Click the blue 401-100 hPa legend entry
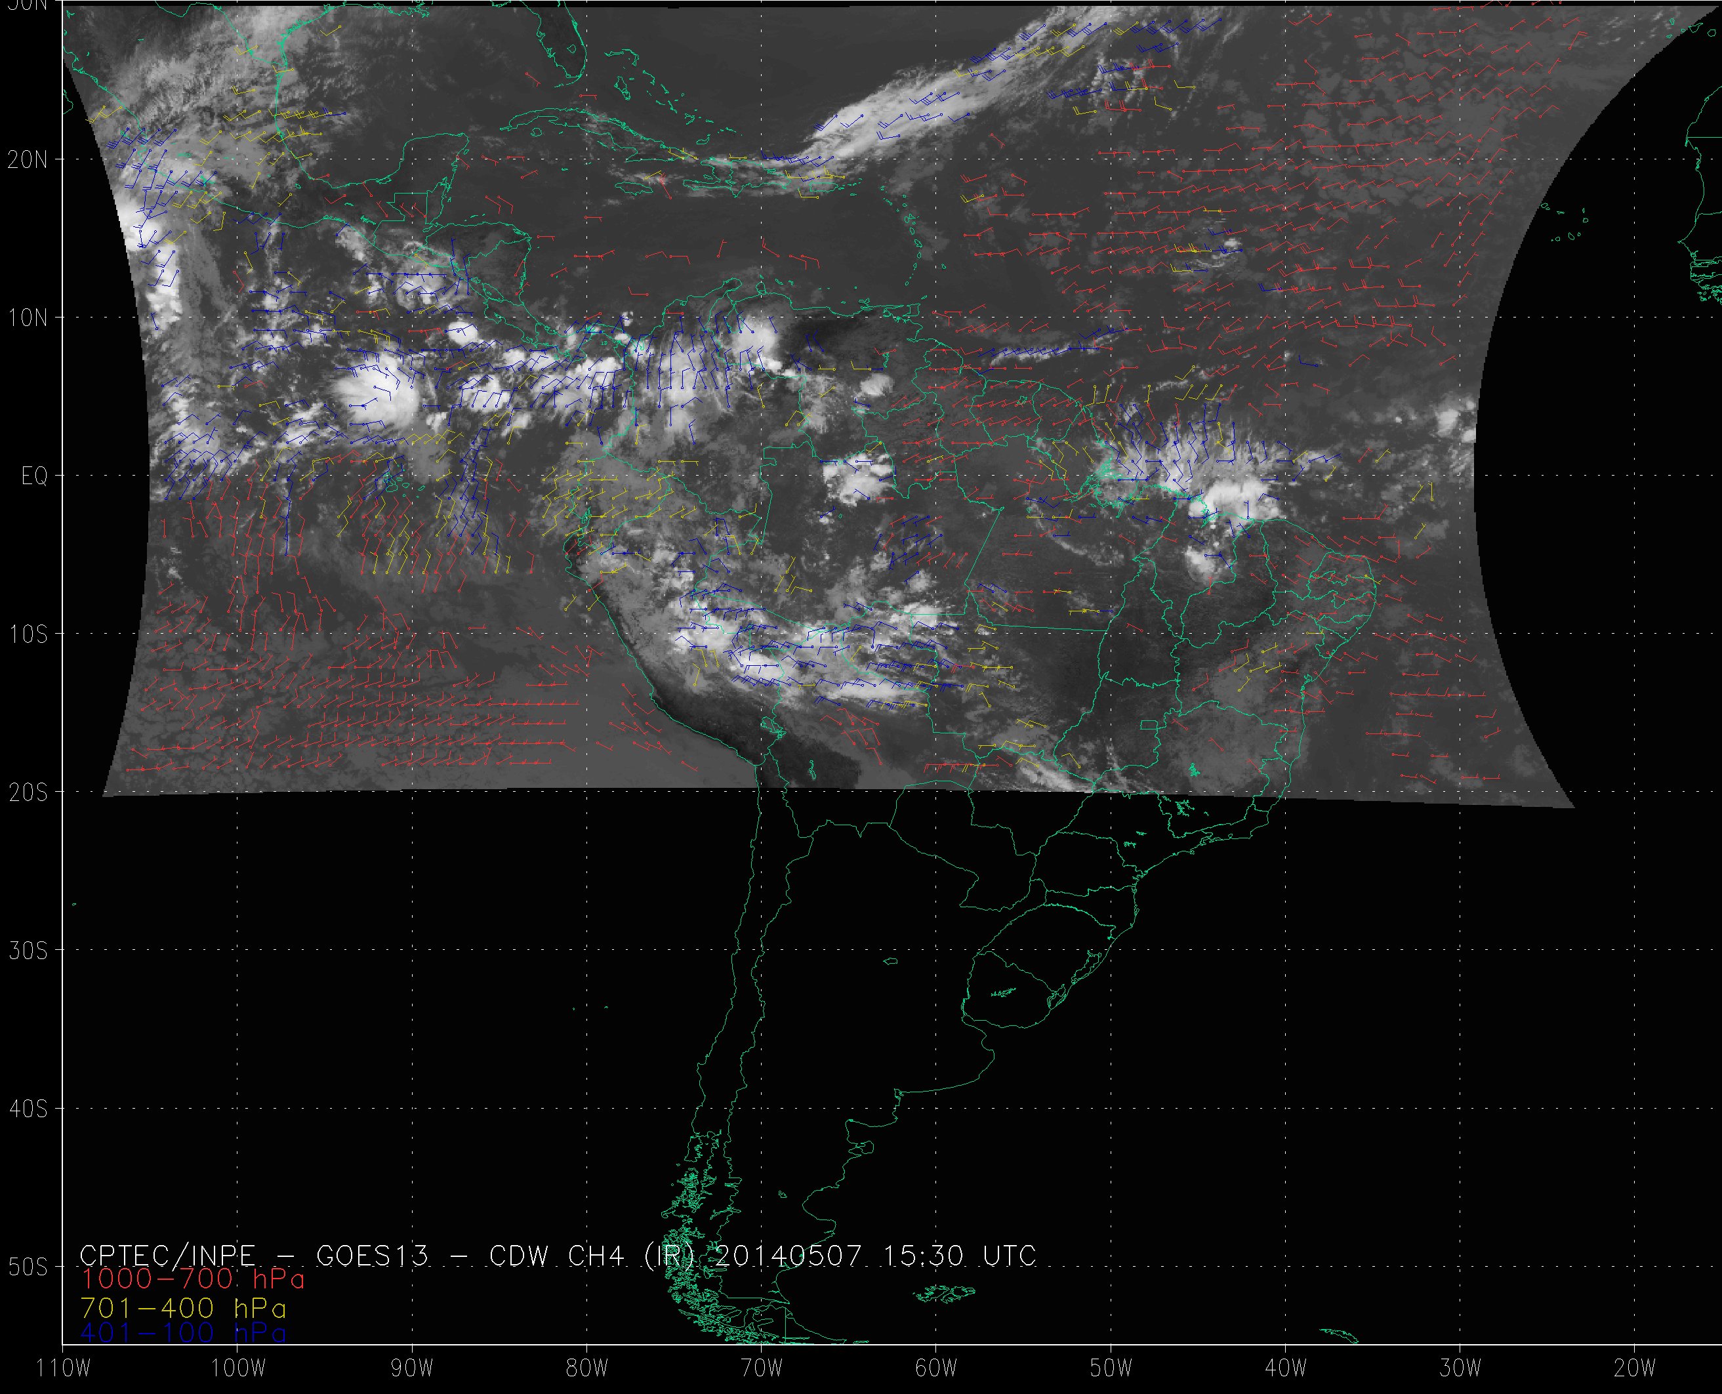This screenshot has height=1394, width=1722. 184,1333
